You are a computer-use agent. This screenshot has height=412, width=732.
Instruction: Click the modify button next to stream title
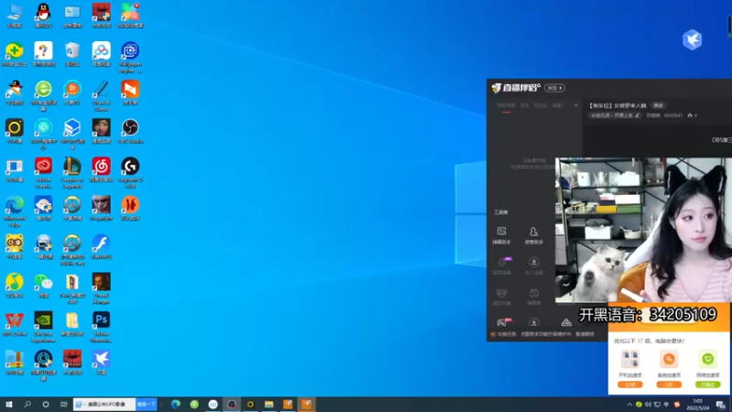[658, 105]
